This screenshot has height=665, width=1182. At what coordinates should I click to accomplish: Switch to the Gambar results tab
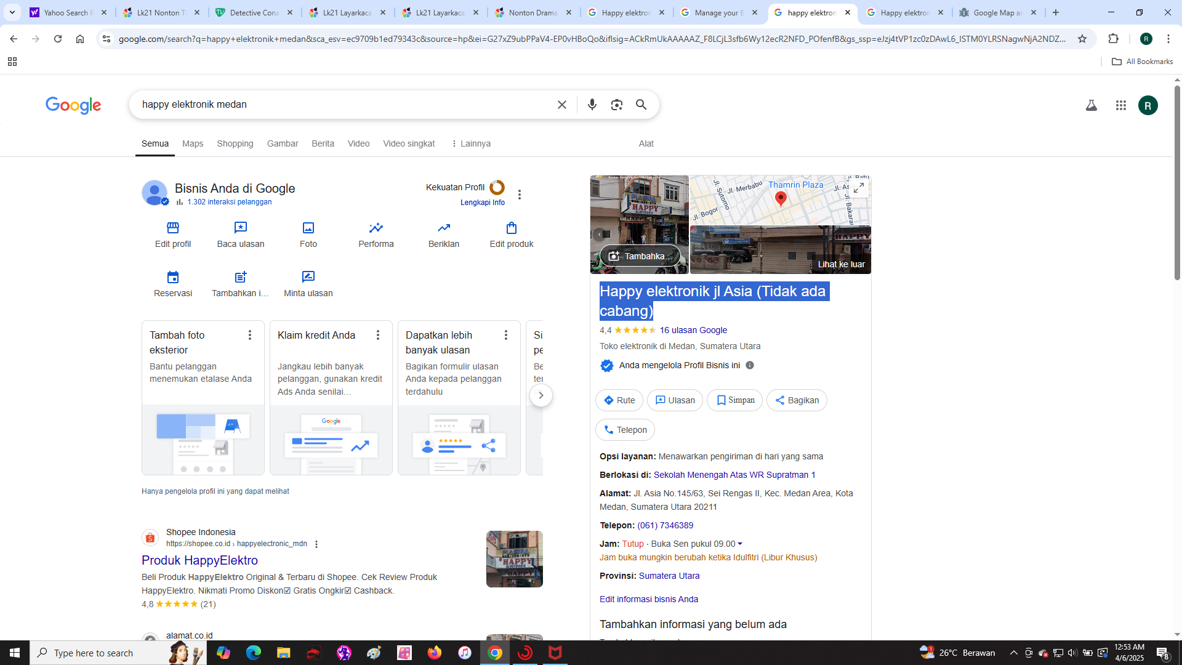click(x=283, y=143)
